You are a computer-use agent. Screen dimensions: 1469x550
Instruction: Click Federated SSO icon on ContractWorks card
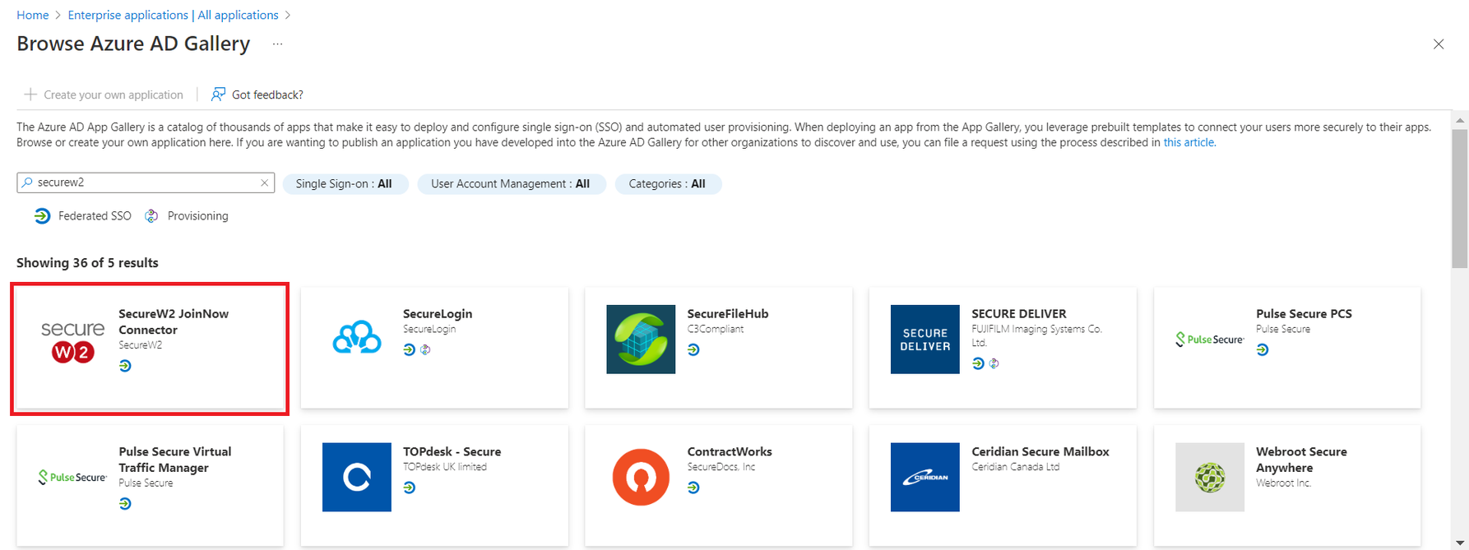tap(693, 488)
